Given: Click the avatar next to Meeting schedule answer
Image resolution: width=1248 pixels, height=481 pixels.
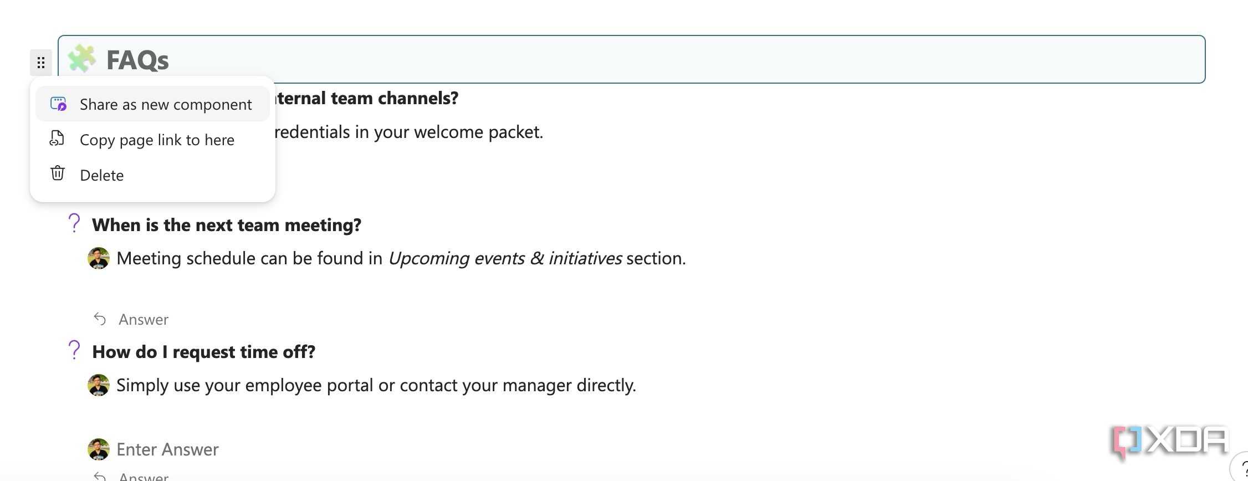Looking at the screenshot, I should click(x=99, y=258).
